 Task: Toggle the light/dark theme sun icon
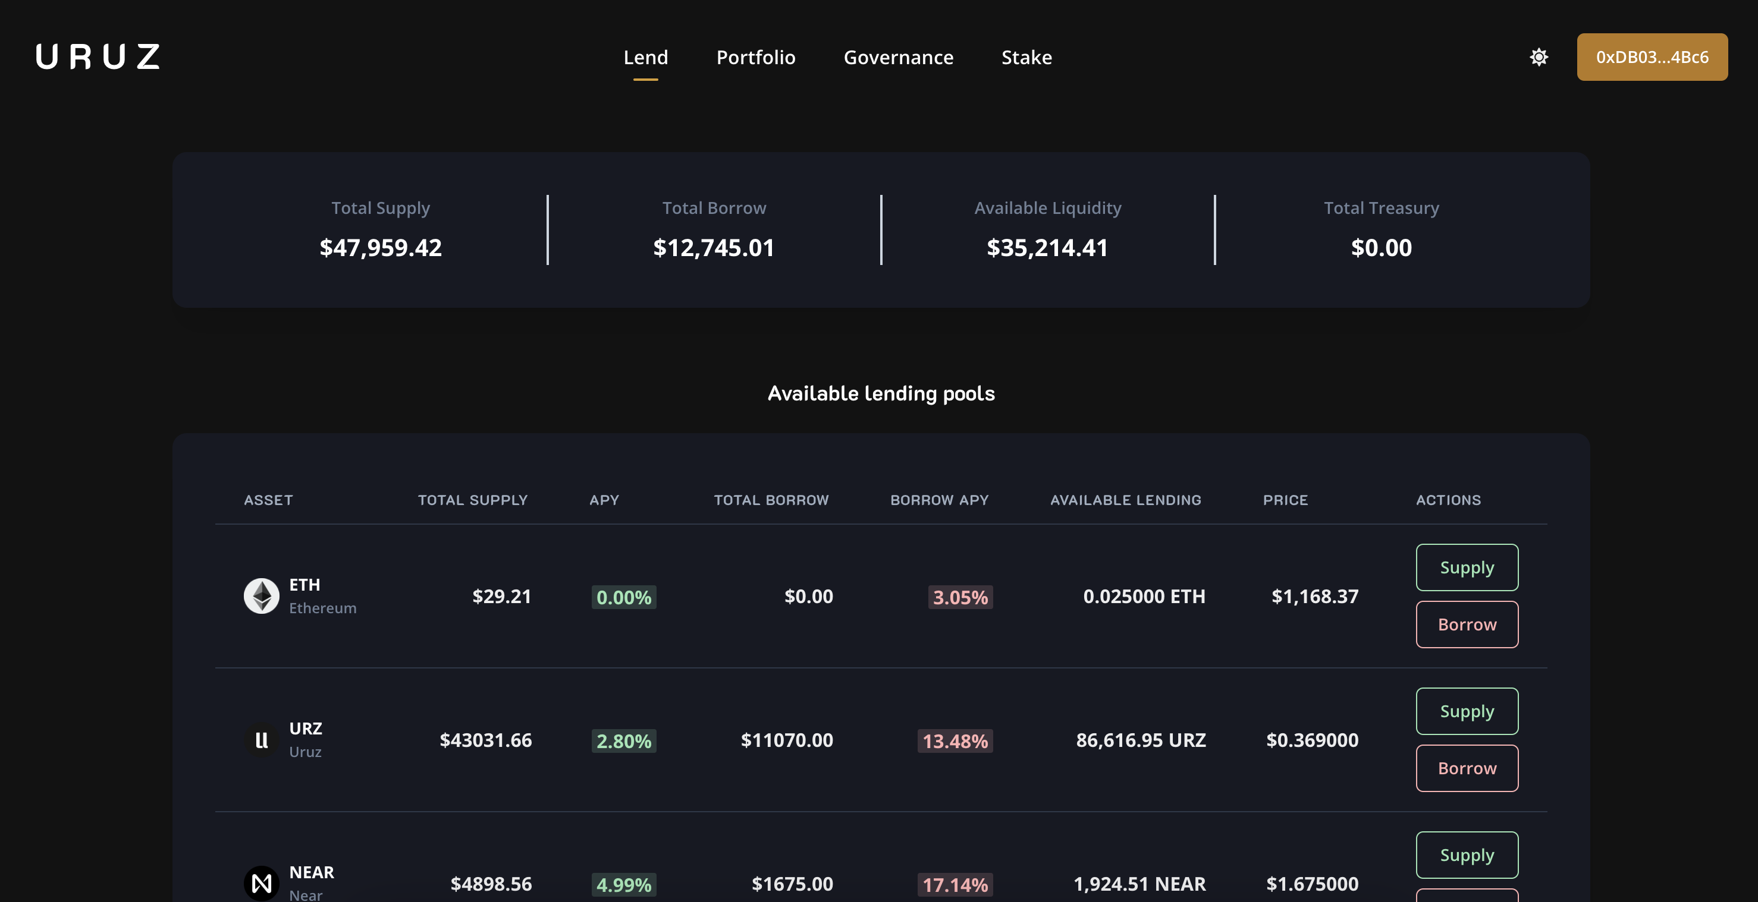[1538, 56]
